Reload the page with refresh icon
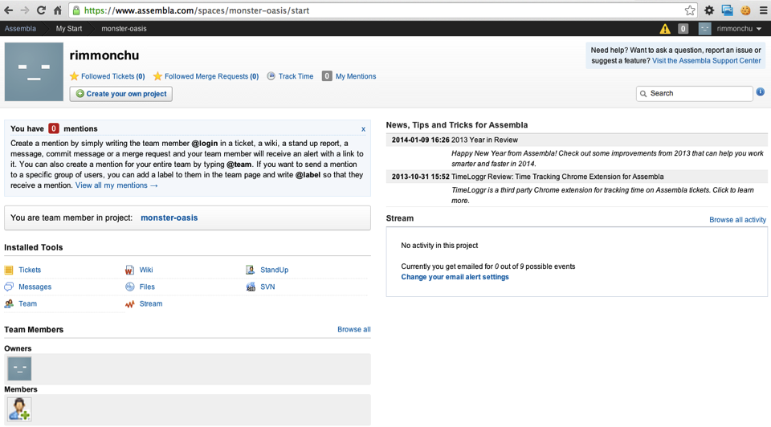This screenshot has width=771, height=427. pyautogui.click(x=41, y=10)
